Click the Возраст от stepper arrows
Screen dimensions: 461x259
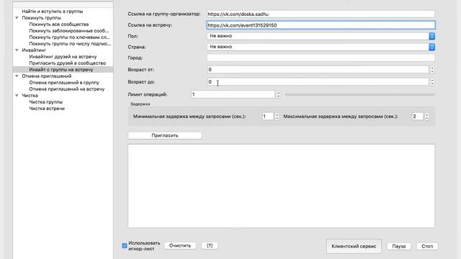(x=432, y=70)
